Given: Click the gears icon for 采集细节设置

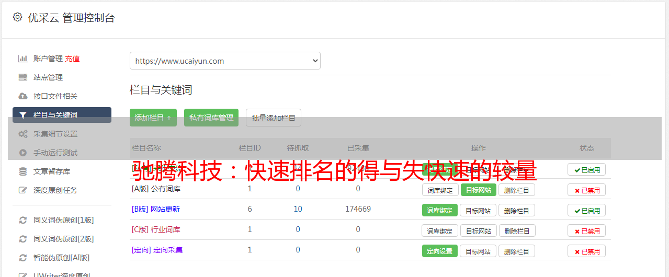Looking at the screenshot, I should coord(22,134).
